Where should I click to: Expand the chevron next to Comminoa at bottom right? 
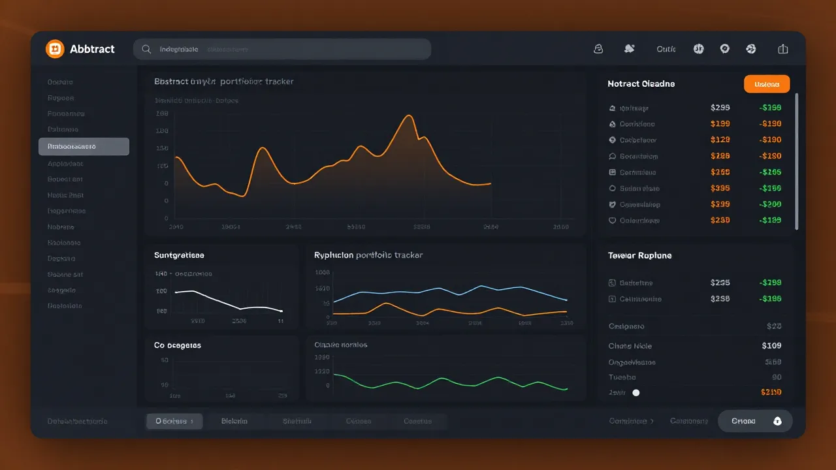click(x=652, y=421)
